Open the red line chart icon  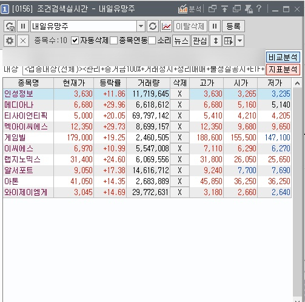pyautogui.click(x=166, y=26)
